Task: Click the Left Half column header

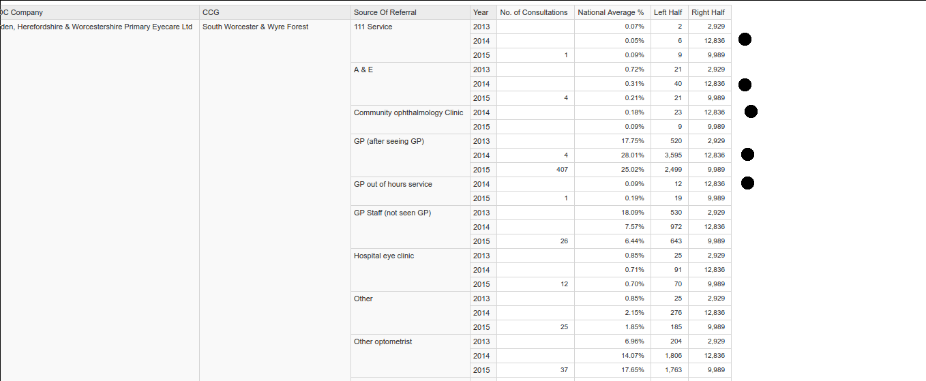Action: tap(669, 12)
